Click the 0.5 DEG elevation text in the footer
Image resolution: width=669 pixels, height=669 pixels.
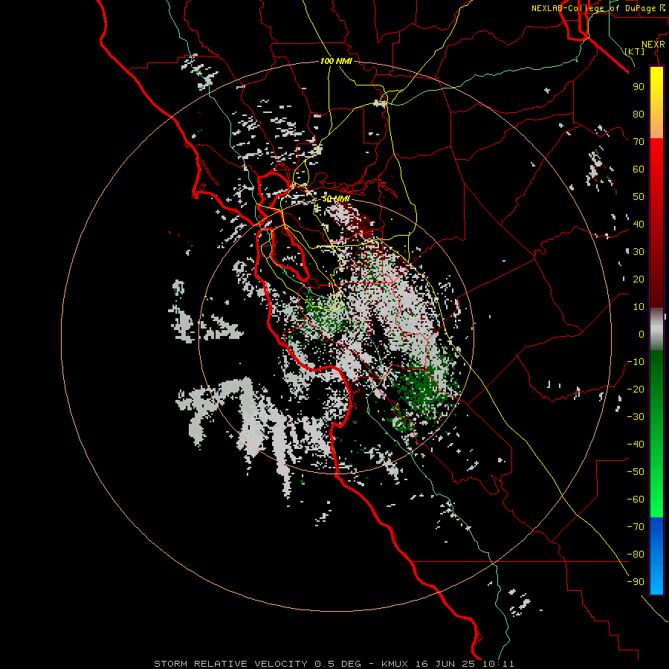tap(337, 664)
